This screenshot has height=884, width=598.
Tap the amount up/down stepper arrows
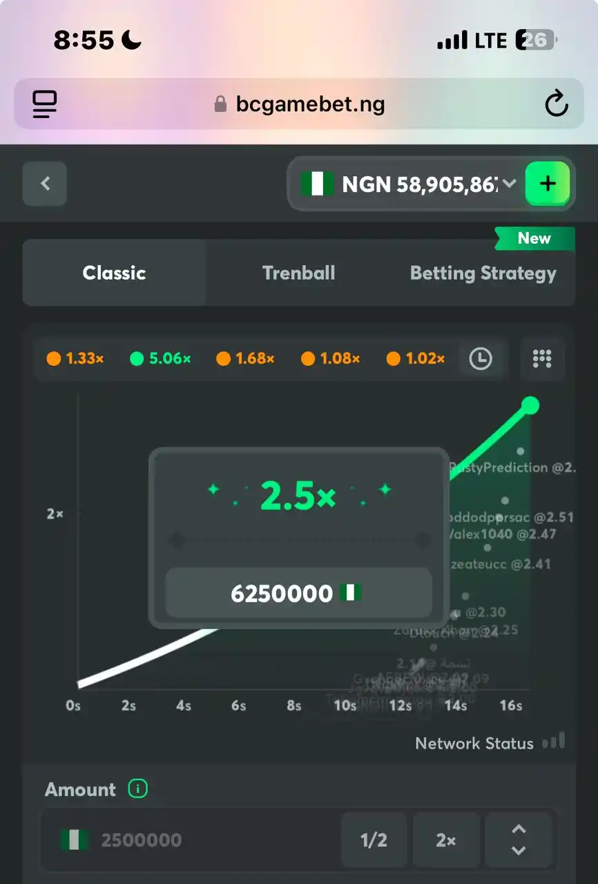click(x=519, y=840)
